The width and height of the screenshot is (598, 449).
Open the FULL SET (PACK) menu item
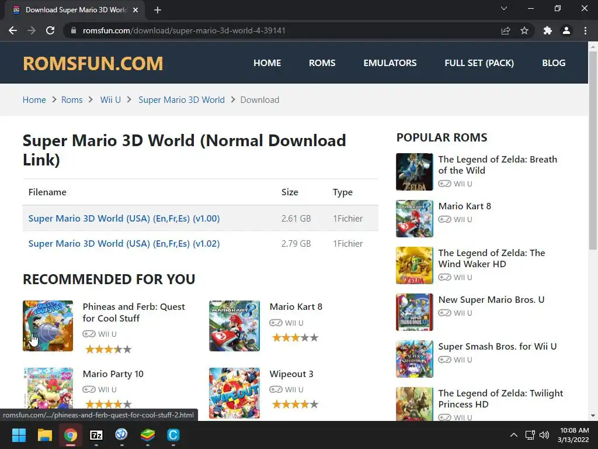coord(479,63)
